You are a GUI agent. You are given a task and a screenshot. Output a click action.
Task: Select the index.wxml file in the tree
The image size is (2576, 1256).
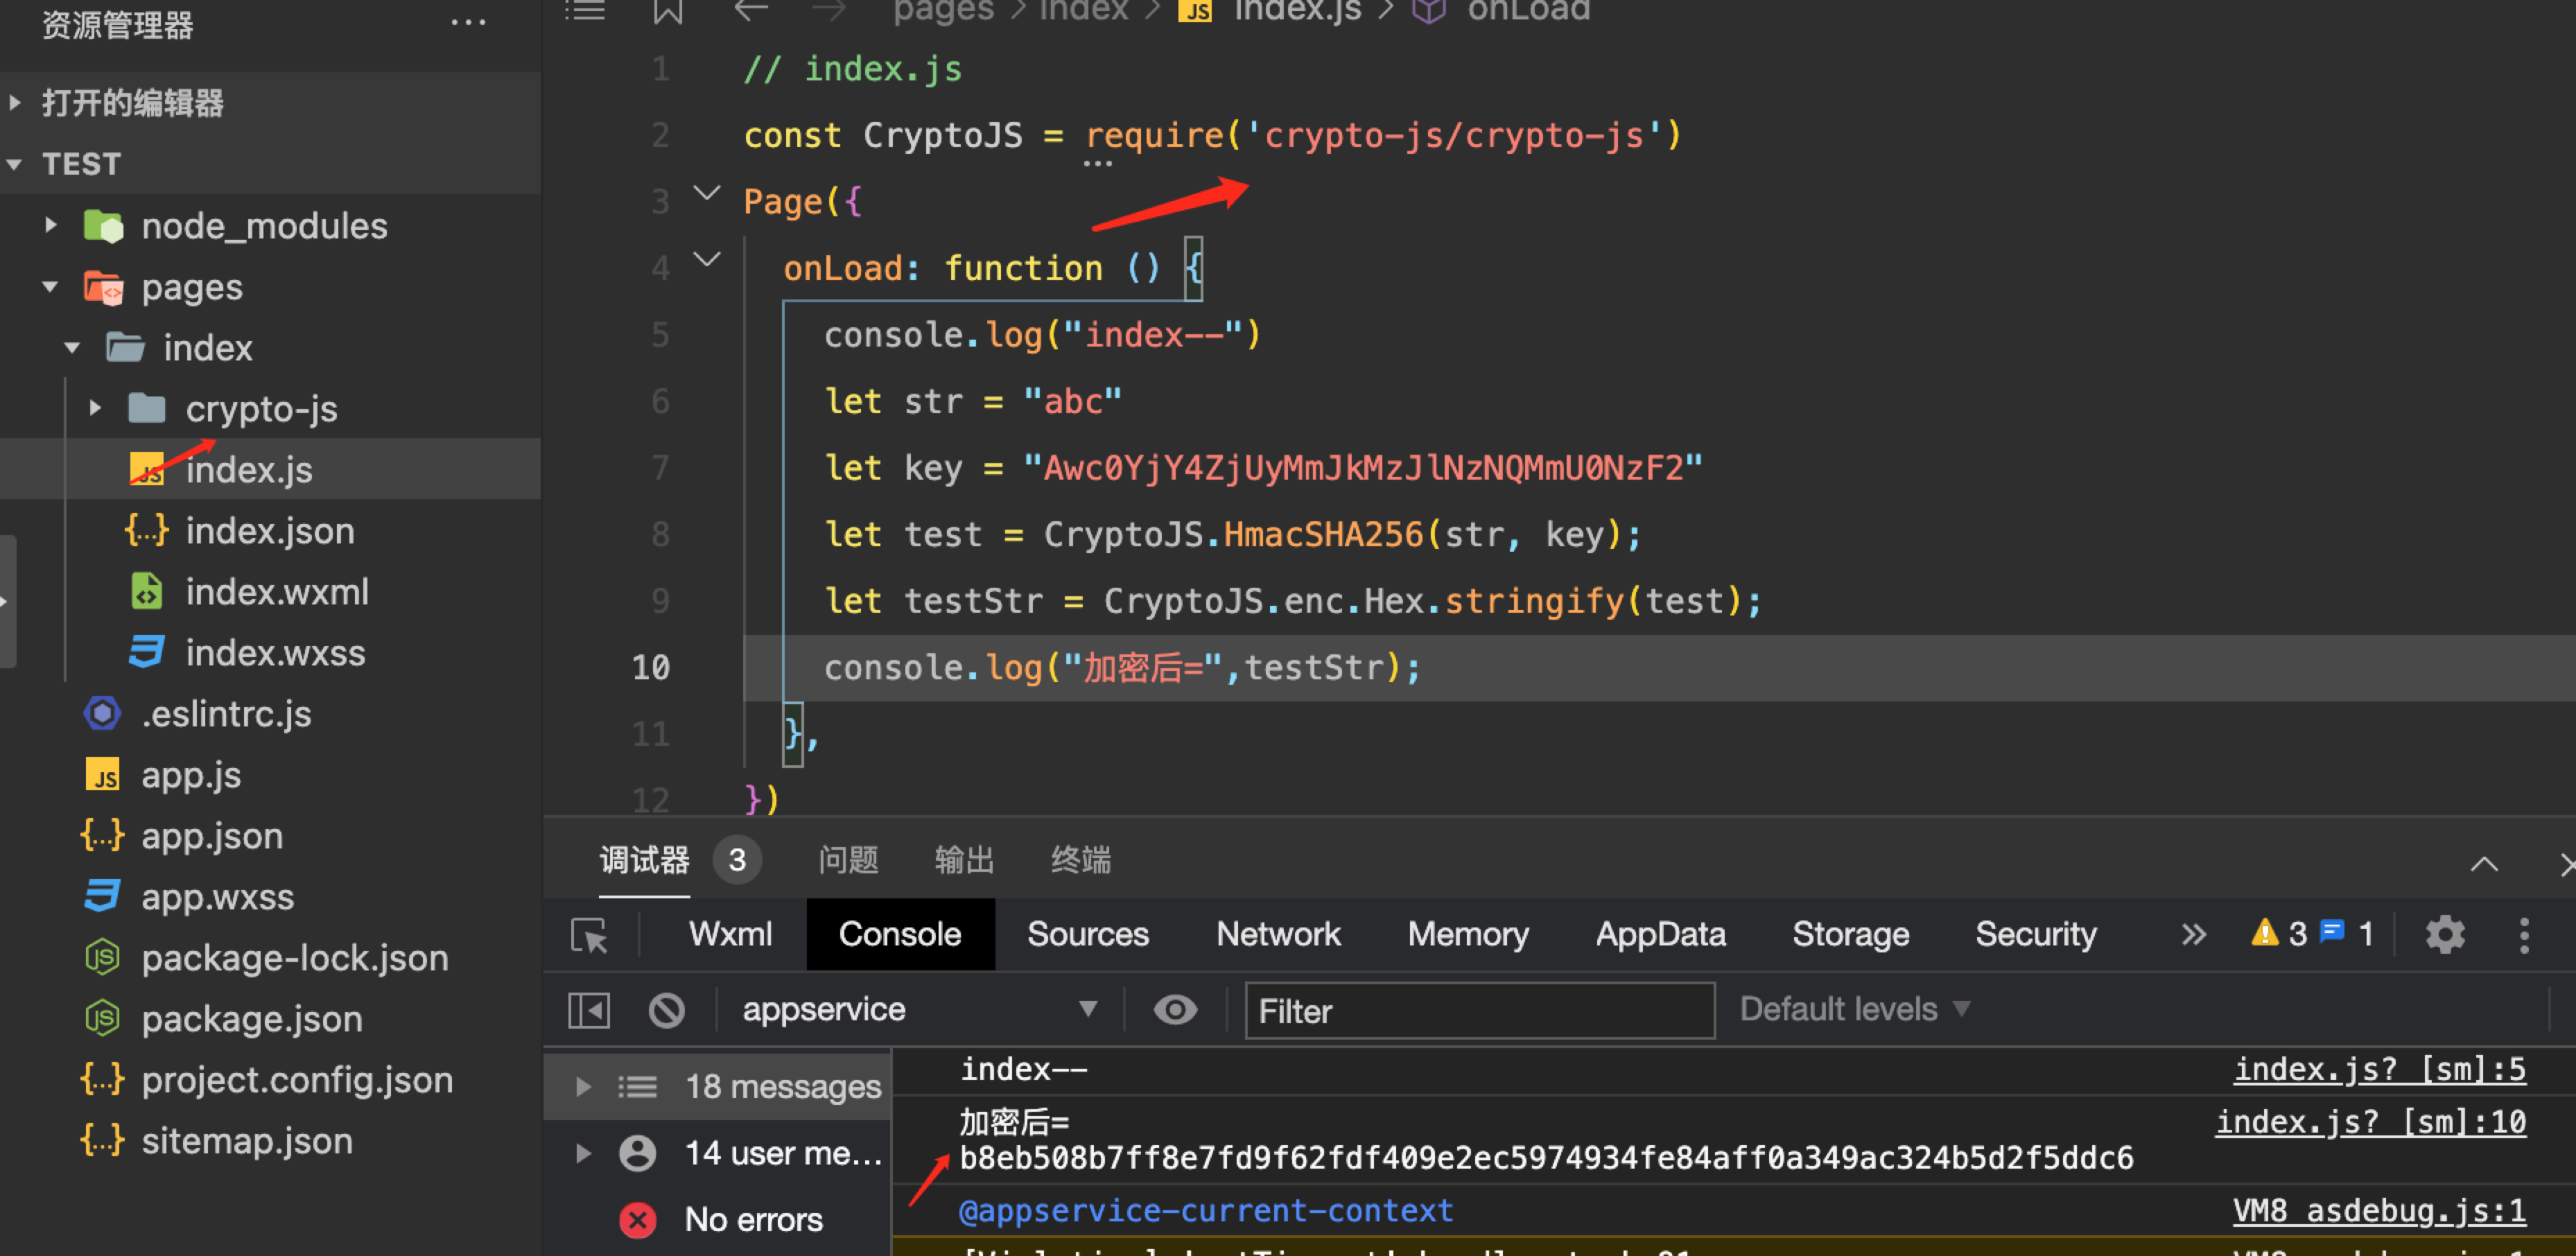(277, 592)
